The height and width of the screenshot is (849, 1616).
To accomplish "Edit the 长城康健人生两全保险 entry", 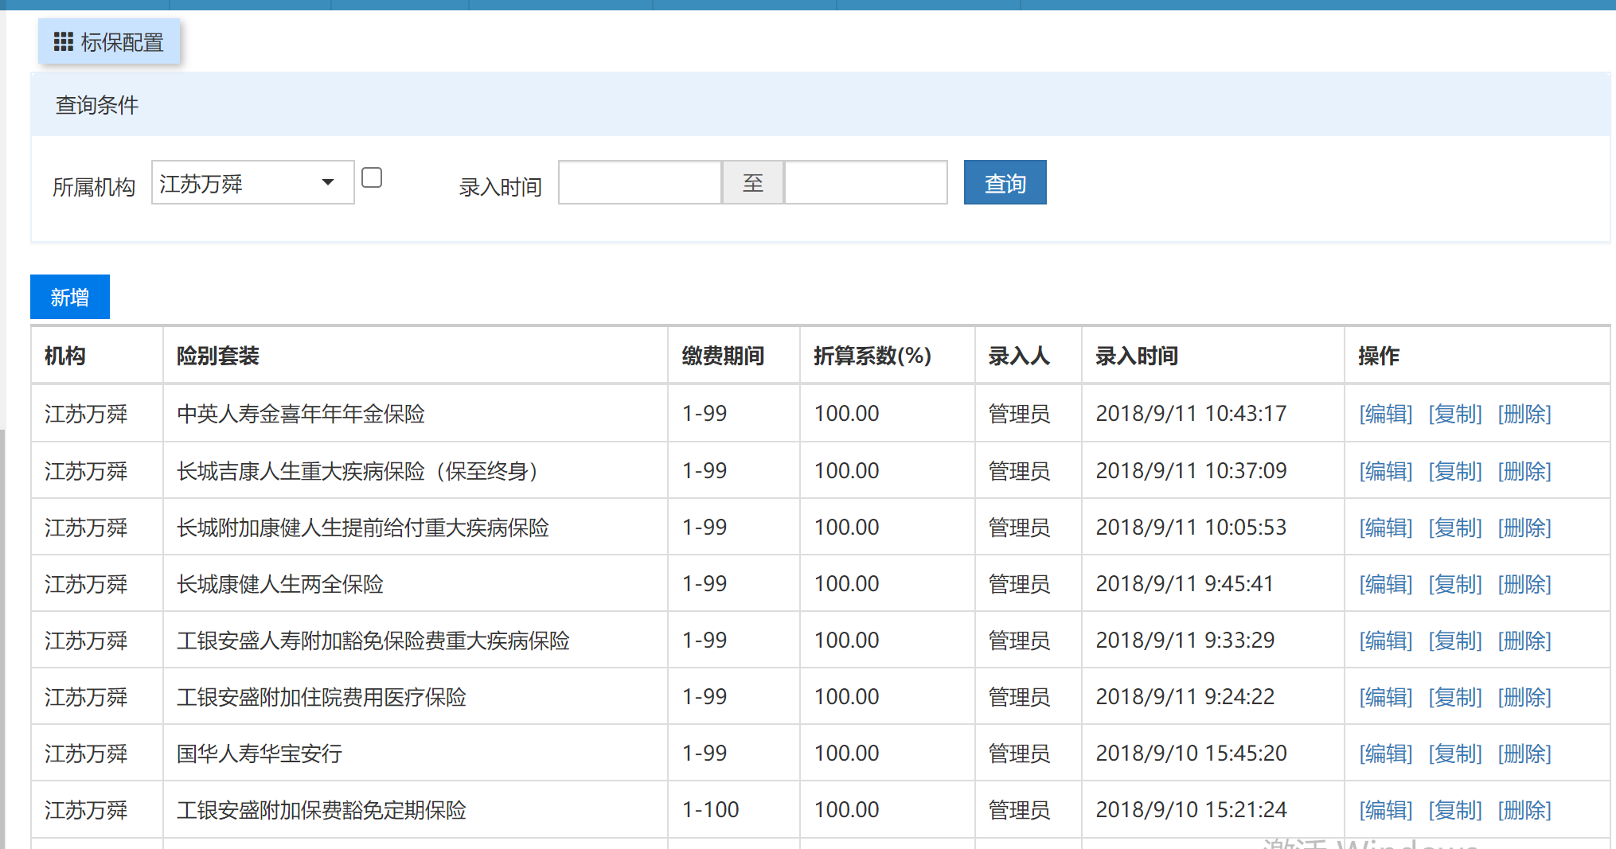I will pos(1385,584).
